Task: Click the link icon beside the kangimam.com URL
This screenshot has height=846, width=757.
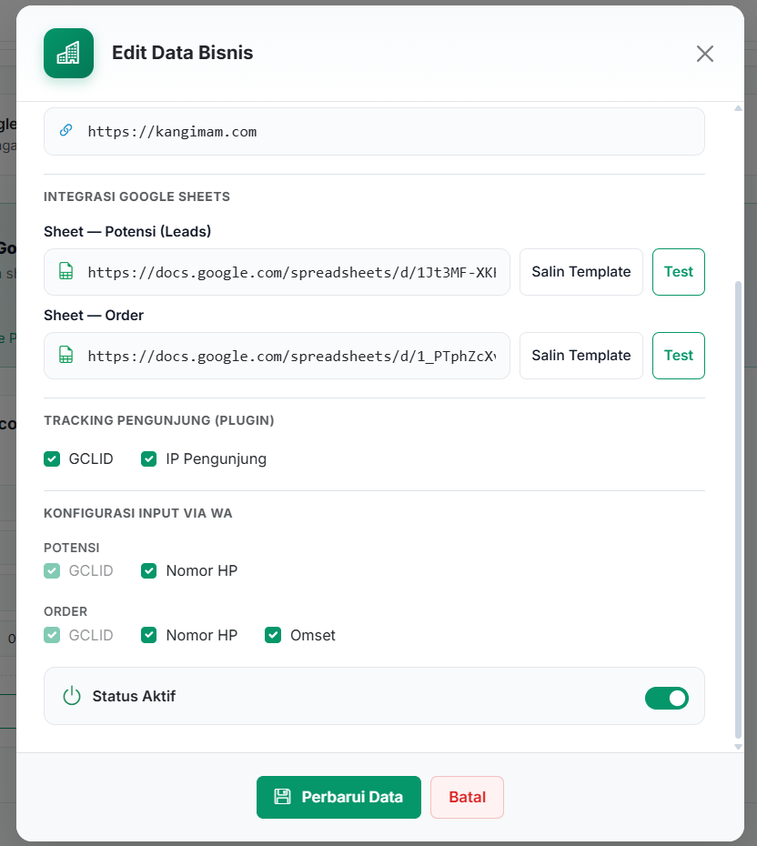Action: [66, 131]
